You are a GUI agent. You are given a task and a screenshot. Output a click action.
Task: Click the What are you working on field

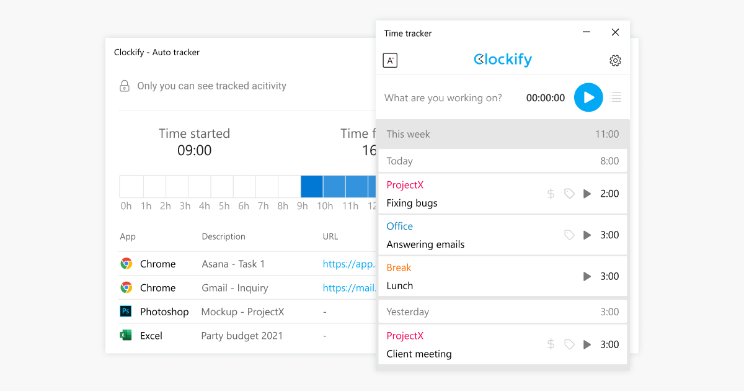(443, 97)
